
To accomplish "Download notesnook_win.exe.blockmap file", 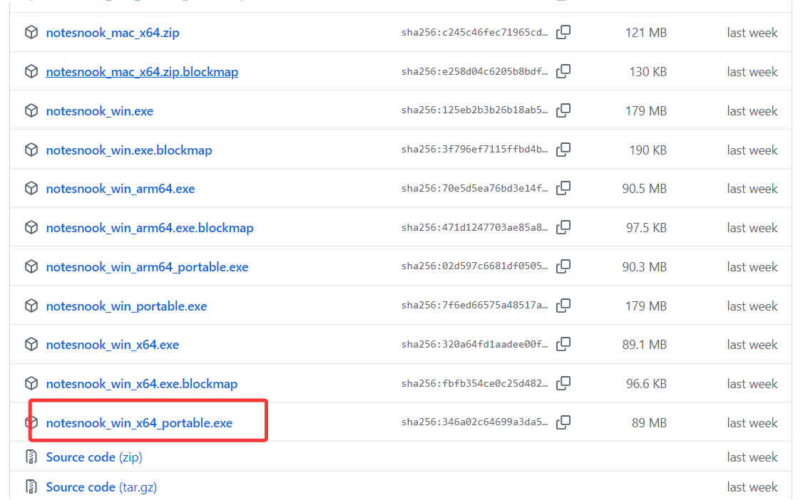I will click(129, 150).
